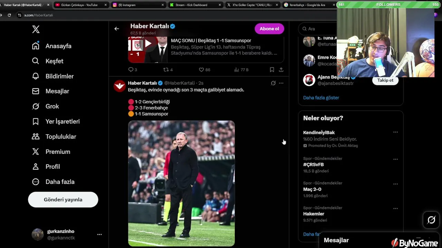
Task: Close the Haber Kartalı browser tab
Action: pos(48,5)
